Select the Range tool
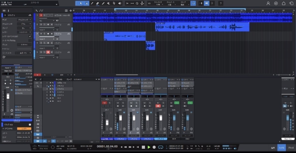 point(87,3)
